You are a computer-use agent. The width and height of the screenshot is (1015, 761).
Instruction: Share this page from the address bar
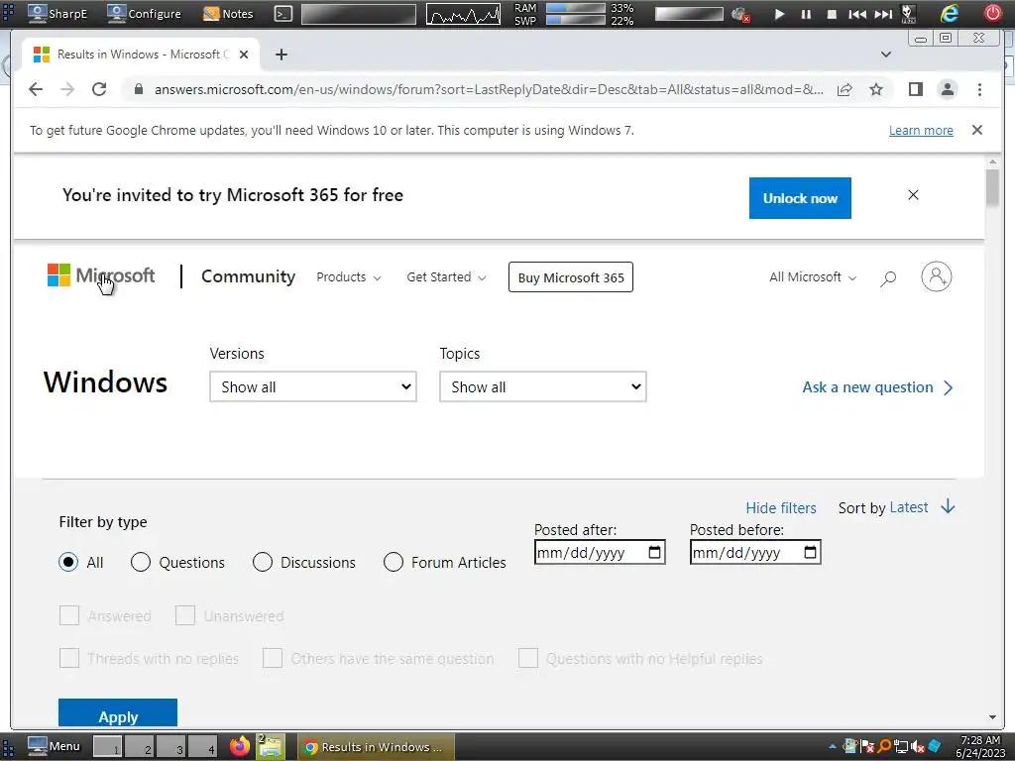[845, 89]
